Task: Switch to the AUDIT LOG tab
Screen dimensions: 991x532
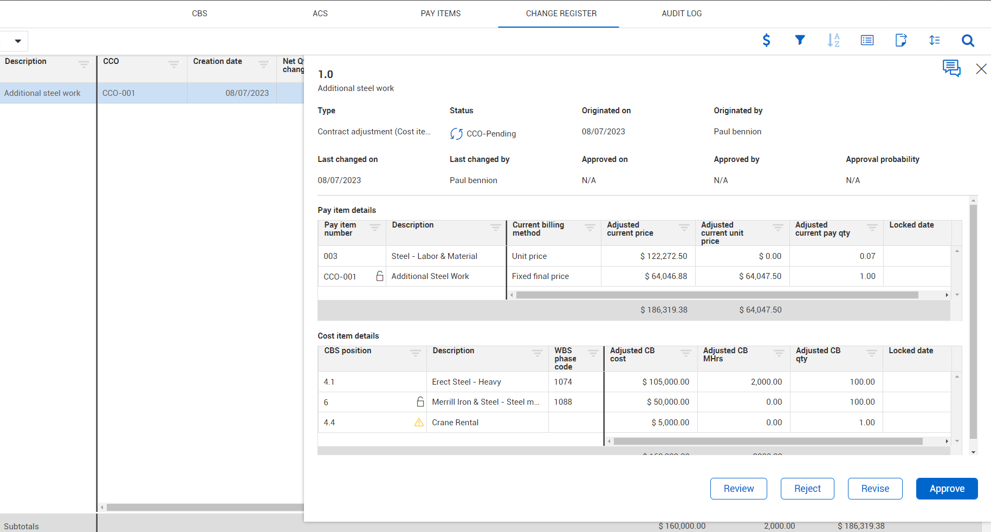Action: click(x=681, y=14)
